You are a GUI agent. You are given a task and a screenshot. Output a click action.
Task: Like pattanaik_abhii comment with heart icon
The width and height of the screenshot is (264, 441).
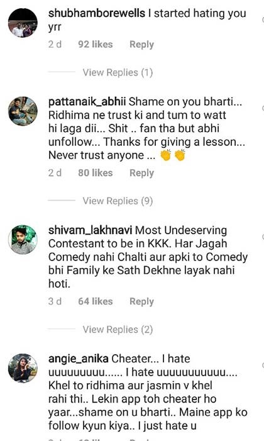(x=263, y=108)
